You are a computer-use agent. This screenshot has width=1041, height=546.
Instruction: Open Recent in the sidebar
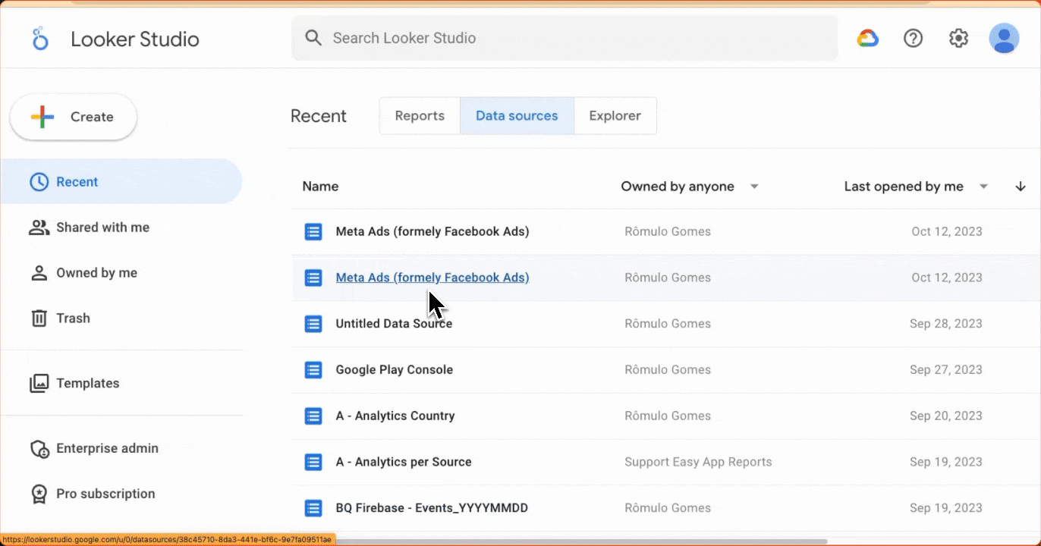(121, 182)
